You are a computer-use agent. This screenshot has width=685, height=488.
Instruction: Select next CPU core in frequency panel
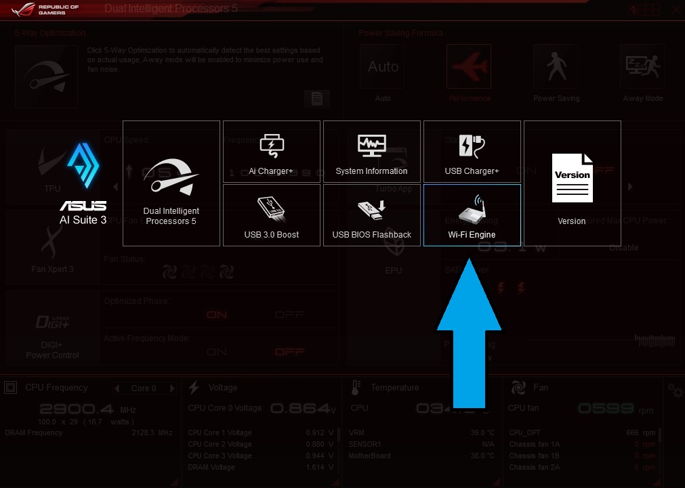click(172, 388)
